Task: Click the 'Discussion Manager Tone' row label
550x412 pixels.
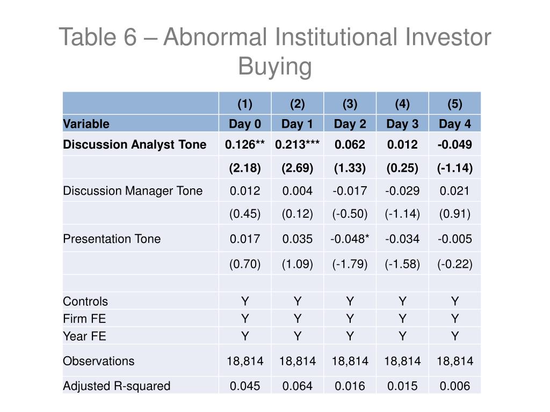Action: tap(133, 190)
